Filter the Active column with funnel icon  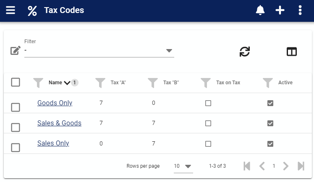[x=268, y=83]
